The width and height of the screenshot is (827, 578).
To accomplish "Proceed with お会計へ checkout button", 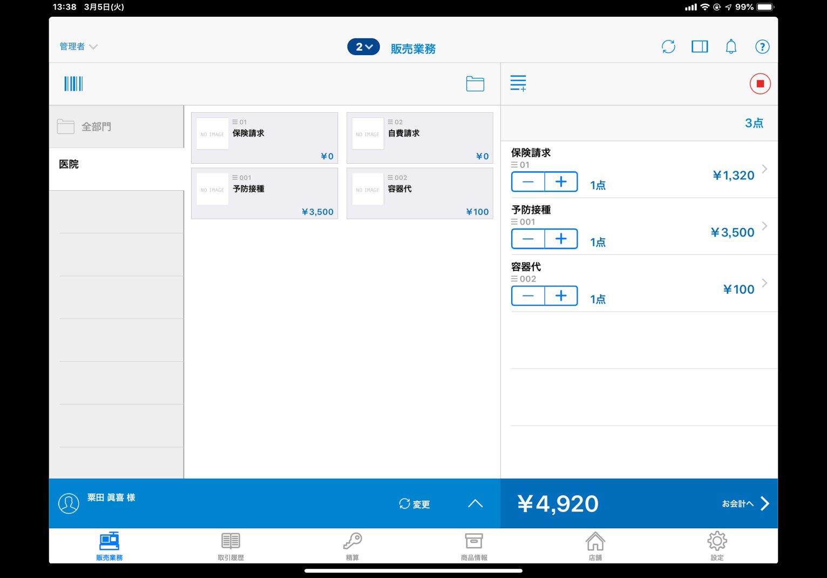I will [x=745, y=503].
